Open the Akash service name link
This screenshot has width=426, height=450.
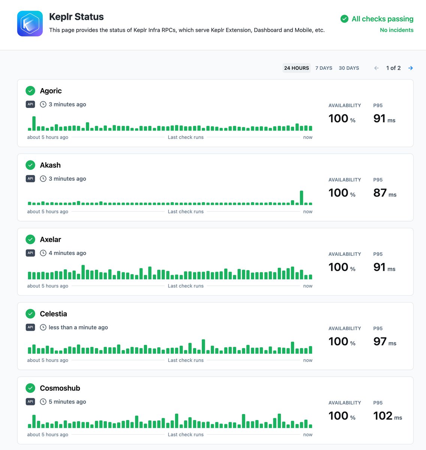pyautogui.click(x=50, y=165)
